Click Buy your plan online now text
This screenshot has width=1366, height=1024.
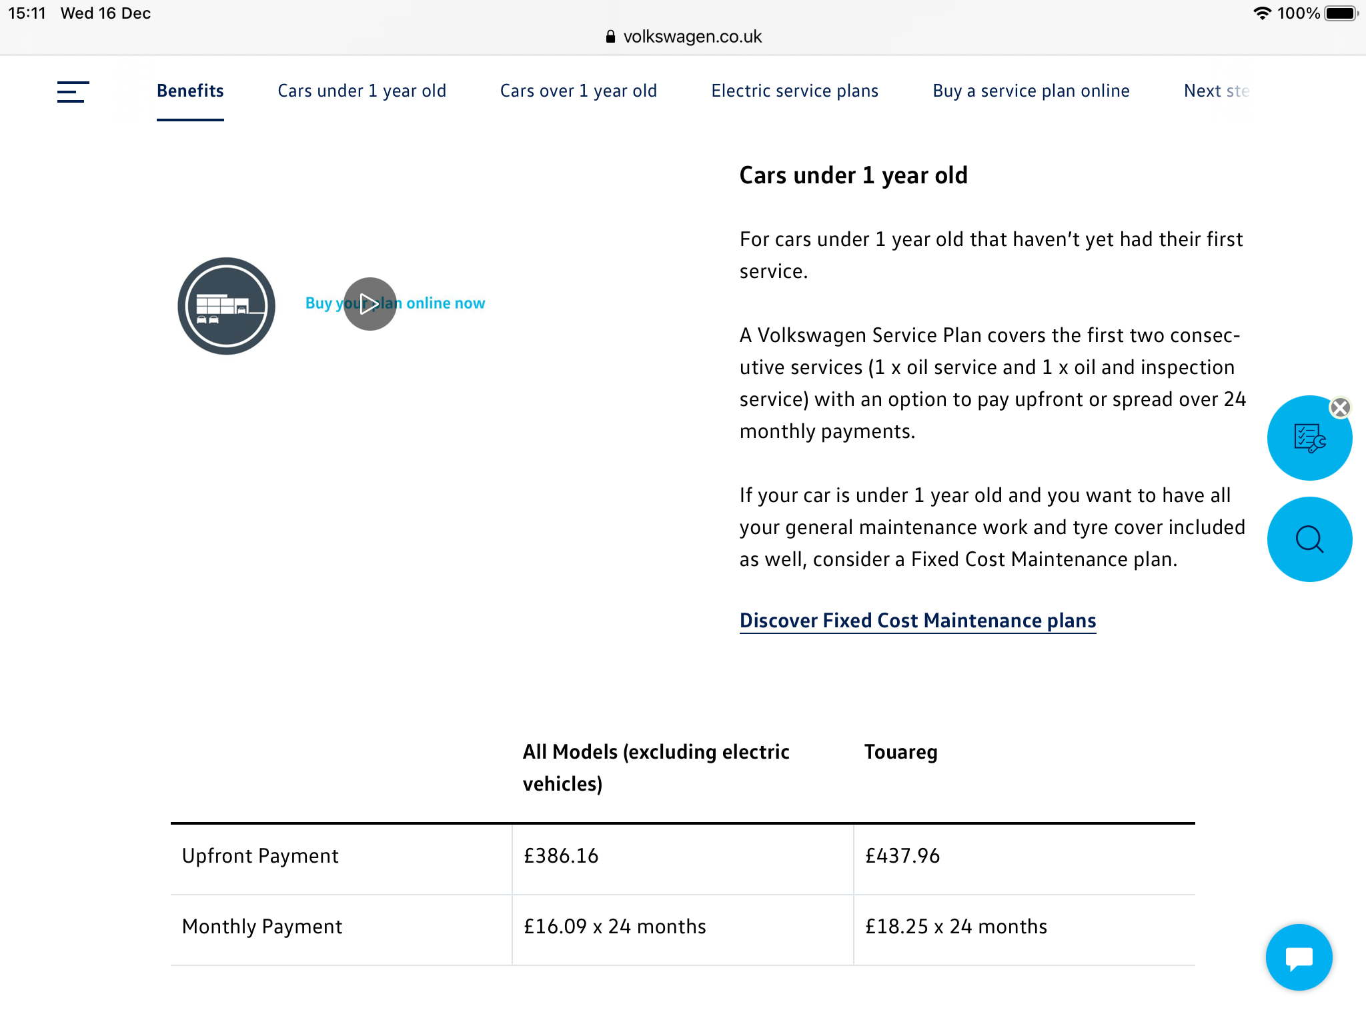point(395,303)
